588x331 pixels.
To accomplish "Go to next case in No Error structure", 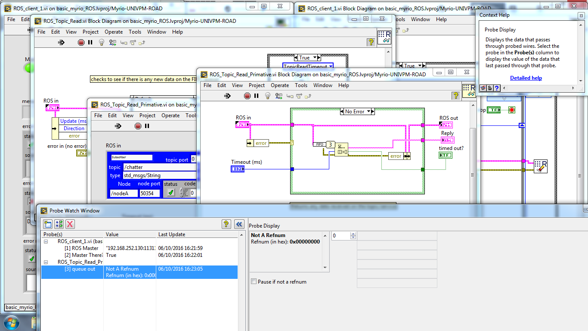I will pyautogui.click(x=372, y=112).
